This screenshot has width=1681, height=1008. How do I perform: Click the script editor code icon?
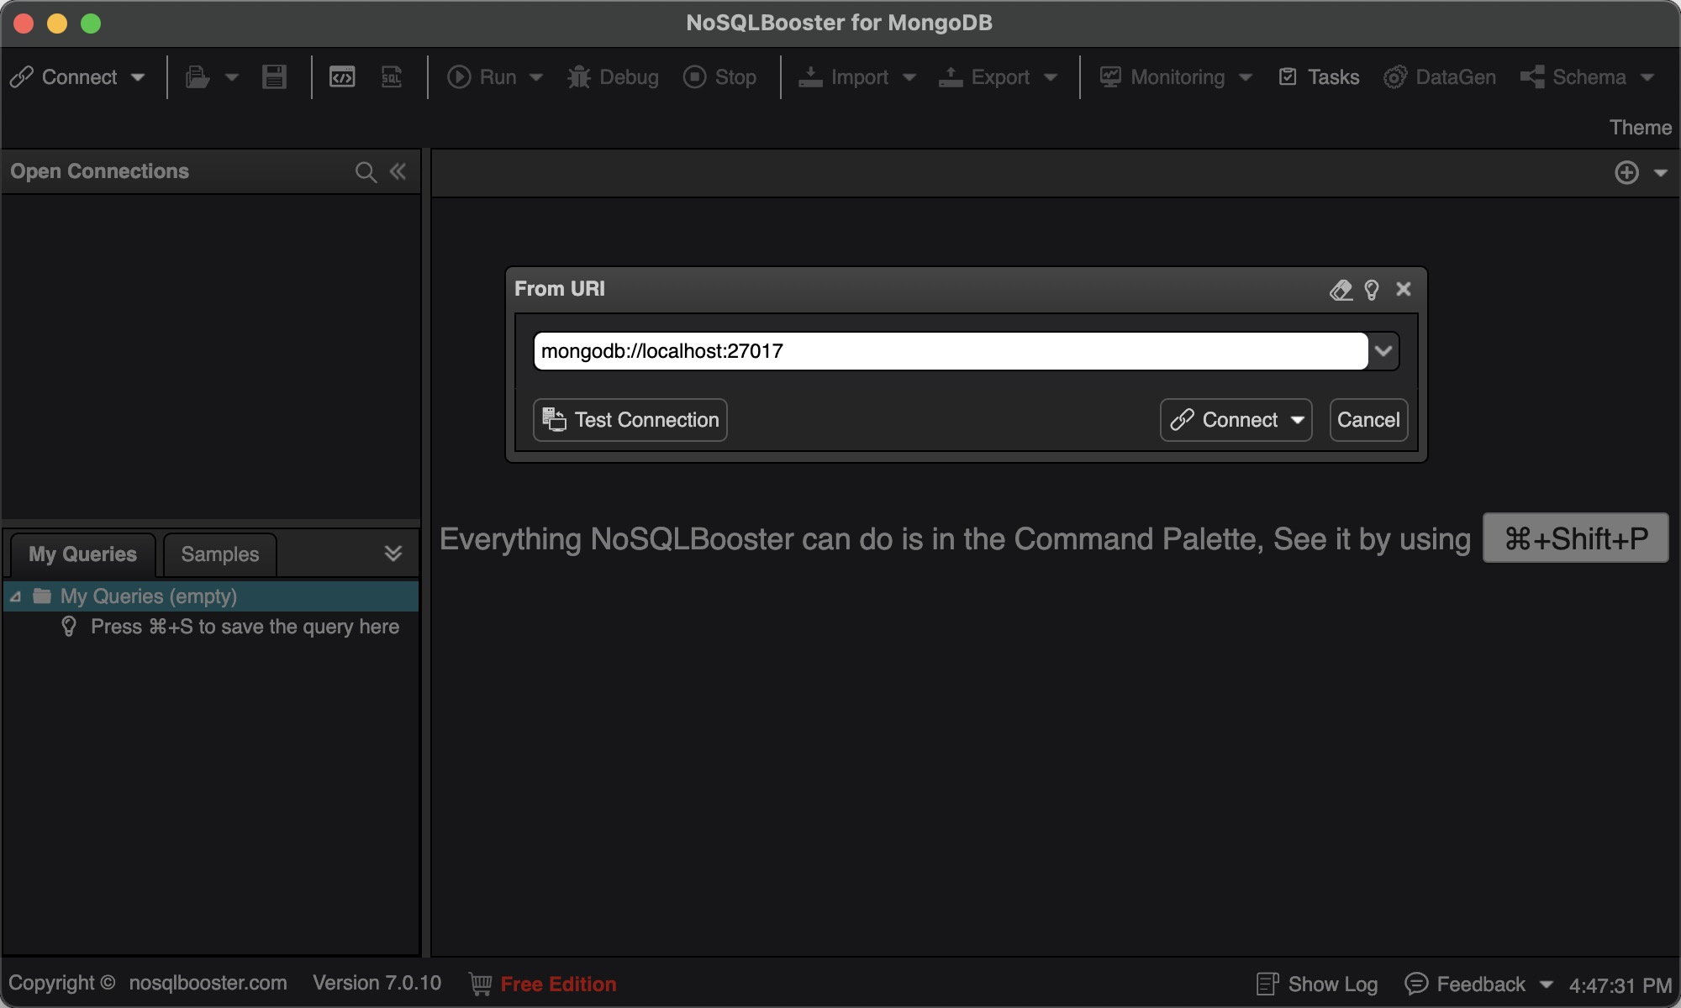coord(342,76)
